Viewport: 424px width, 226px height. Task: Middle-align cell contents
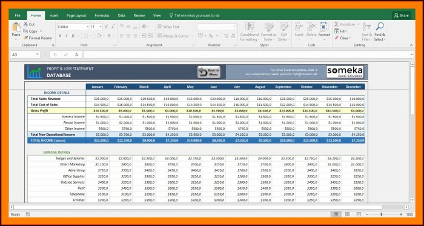[128, 27]
